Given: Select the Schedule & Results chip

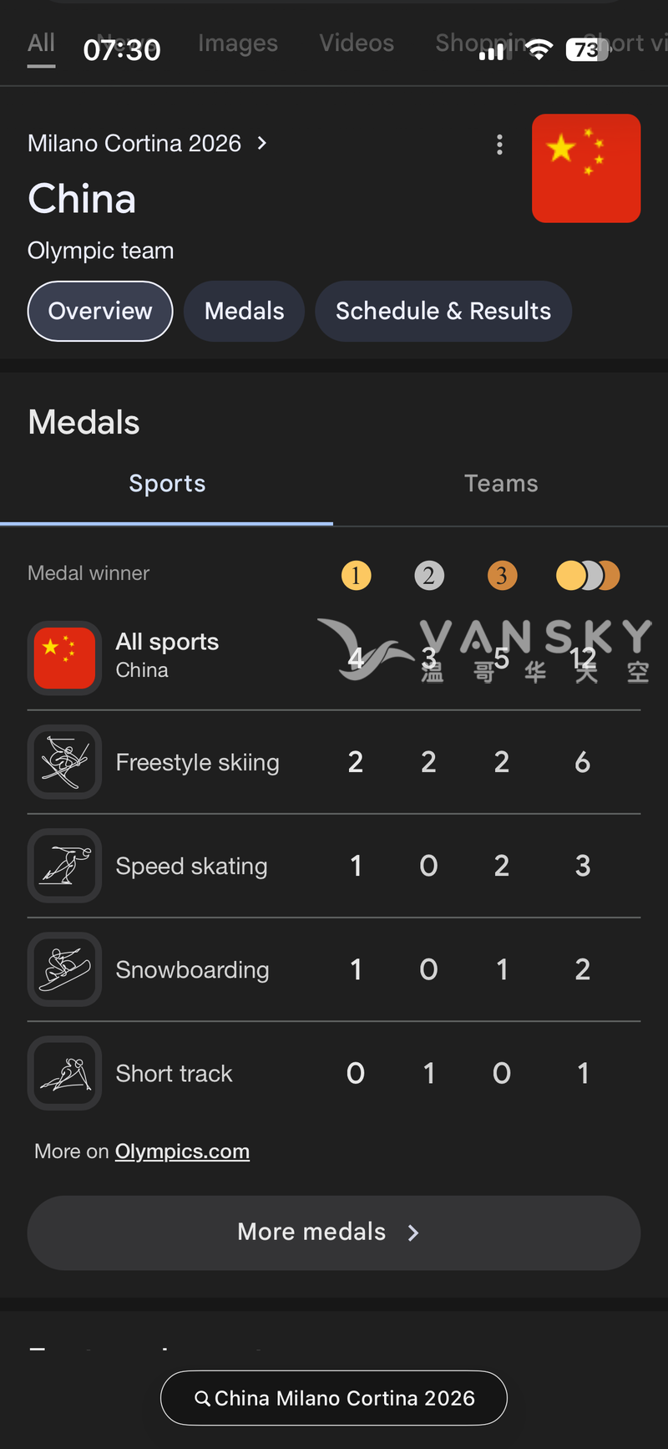Looking at the screenshot, I should 443,311.
